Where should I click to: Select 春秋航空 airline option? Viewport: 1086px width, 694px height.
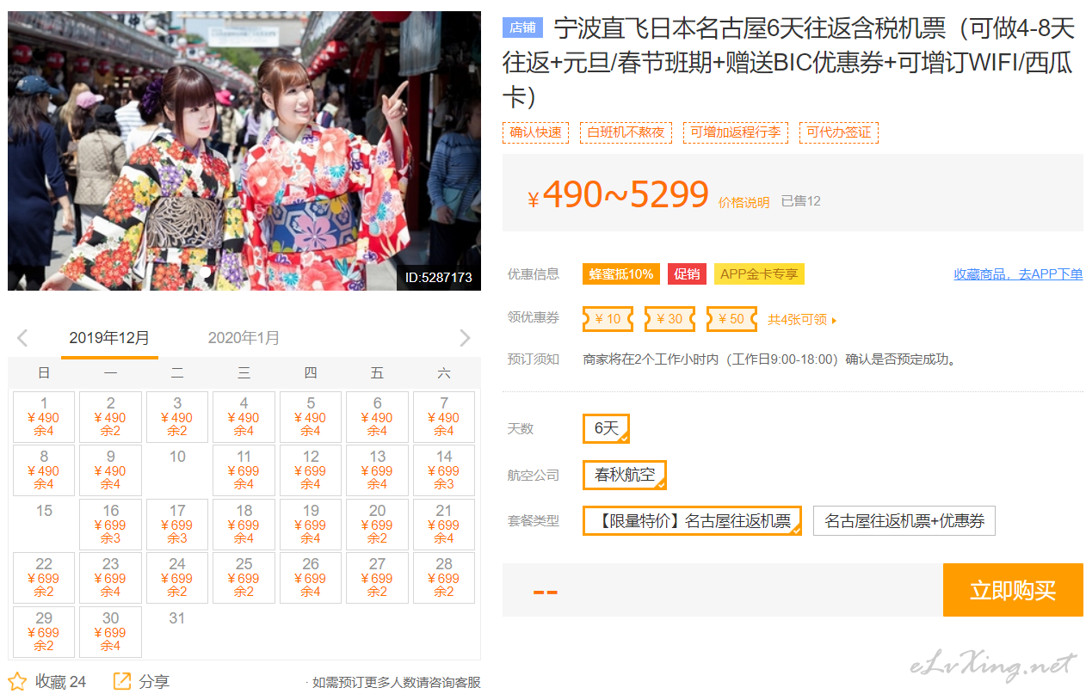click(x=625, y=475)
